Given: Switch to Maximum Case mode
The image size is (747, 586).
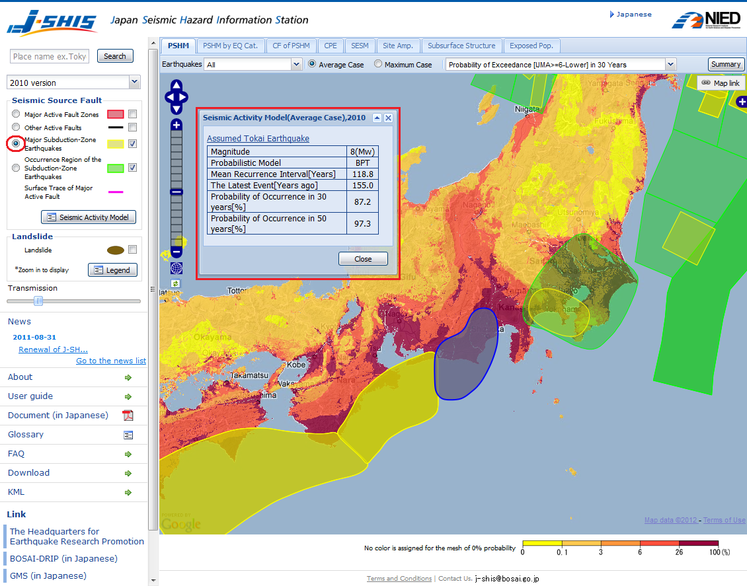Looking at the screenshot, I should coord(378,64).
